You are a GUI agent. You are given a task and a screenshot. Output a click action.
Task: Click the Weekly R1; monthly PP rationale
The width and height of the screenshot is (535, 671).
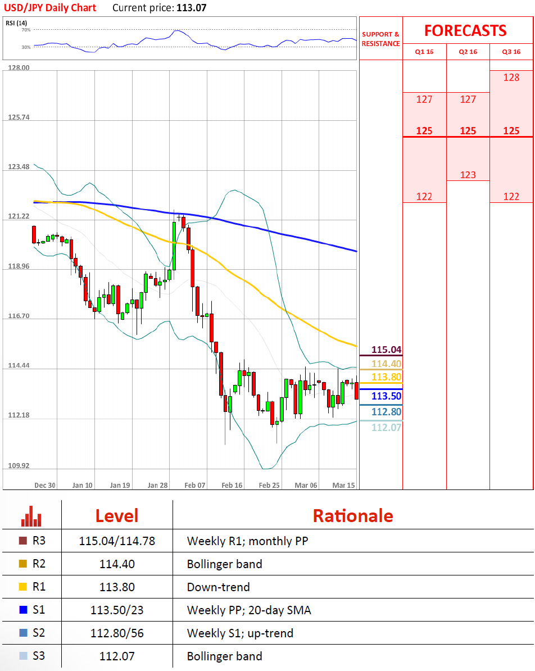247,541
